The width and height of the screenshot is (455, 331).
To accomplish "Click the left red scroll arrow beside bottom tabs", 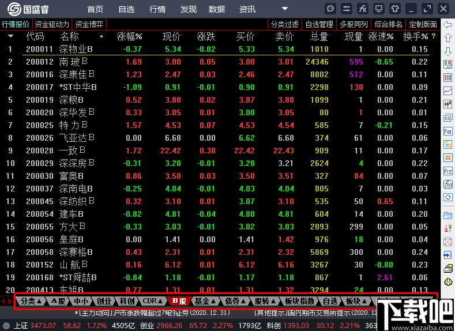I will pos(3,301).
